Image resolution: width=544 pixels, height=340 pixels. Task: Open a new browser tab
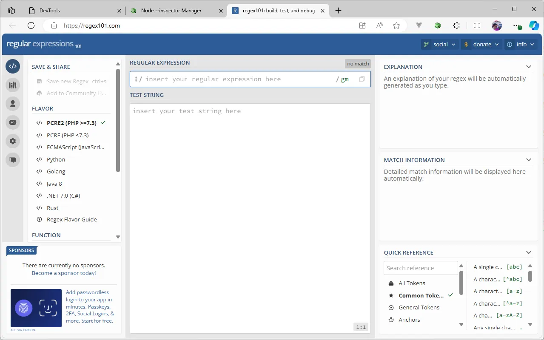(x=338, y=11)
